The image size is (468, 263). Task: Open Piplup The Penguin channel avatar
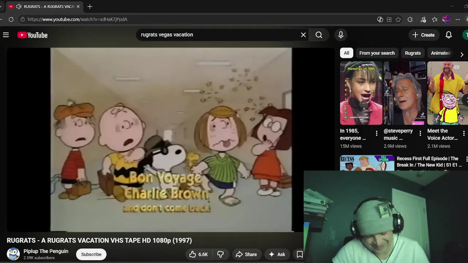point(13,254)
